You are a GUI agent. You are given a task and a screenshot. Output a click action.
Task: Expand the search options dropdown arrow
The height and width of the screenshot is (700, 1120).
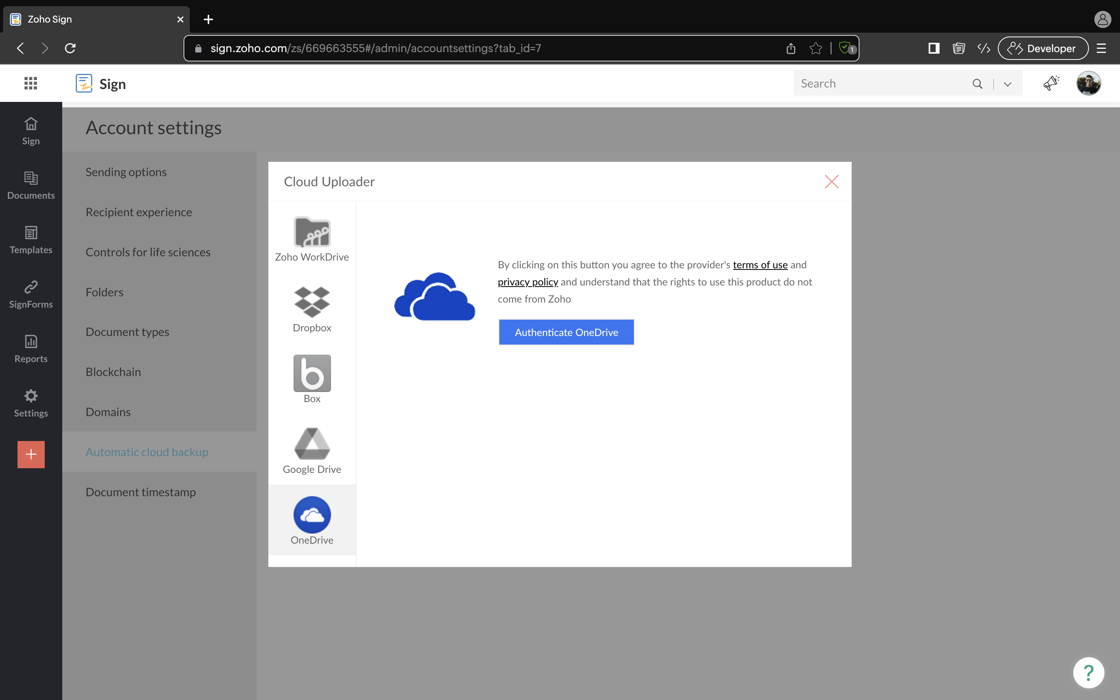coord(1008,84)
